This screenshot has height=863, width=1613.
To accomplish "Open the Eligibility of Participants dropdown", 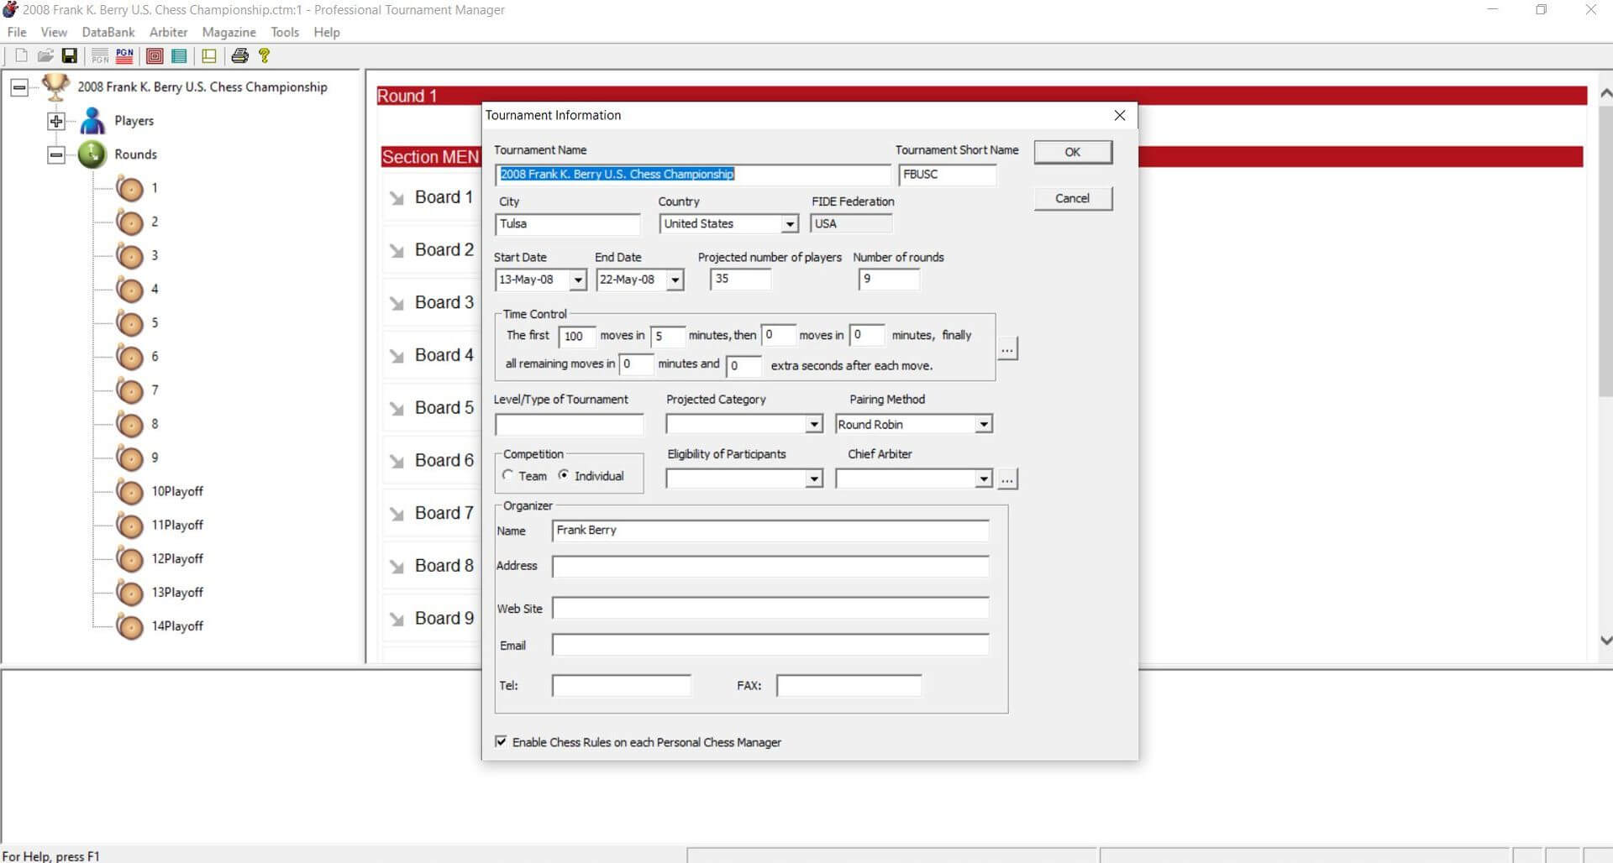I will click(x=813, y=479).
